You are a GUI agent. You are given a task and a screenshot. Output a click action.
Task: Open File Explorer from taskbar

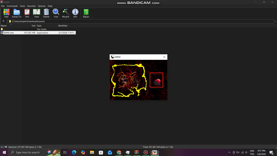[92, 152]
